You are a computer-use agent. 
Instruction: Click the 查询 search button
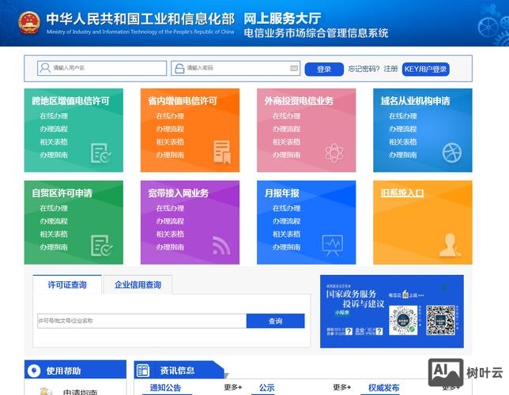click(x=275, y=321)
